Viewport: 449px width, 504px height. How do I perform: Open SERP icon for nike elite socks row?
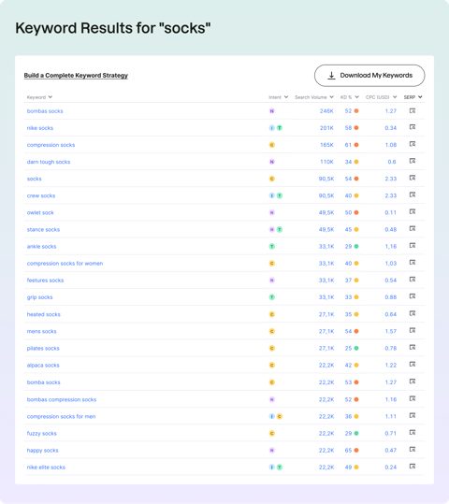point(413,467)
